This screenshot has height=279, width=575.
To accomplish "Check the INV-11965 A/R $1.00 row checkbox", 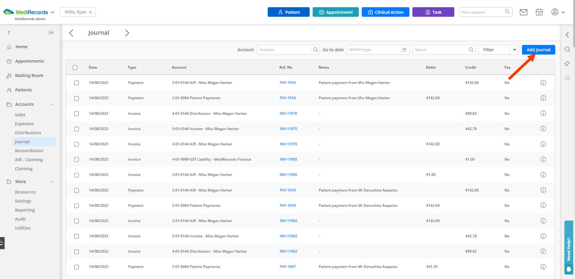I will (77, 175).
